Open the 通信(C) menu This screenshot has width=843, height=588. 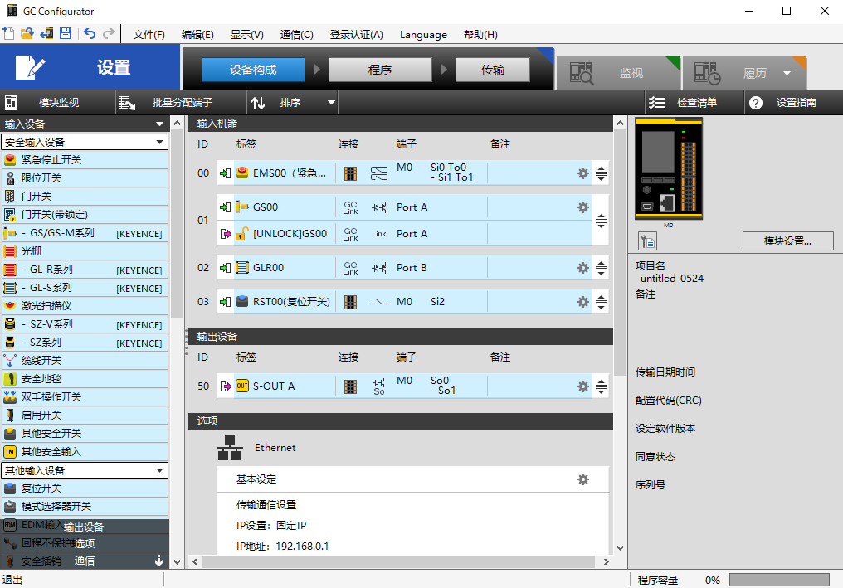[296, 34]
